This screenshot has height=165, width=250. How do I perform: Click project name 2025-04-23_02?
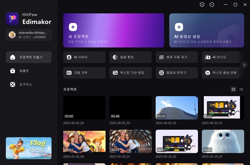166,157
